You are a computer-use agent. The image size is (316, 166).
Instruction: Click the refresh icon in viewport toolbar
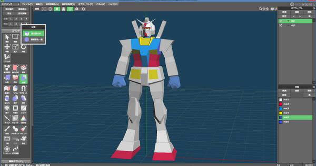point(83,9)
